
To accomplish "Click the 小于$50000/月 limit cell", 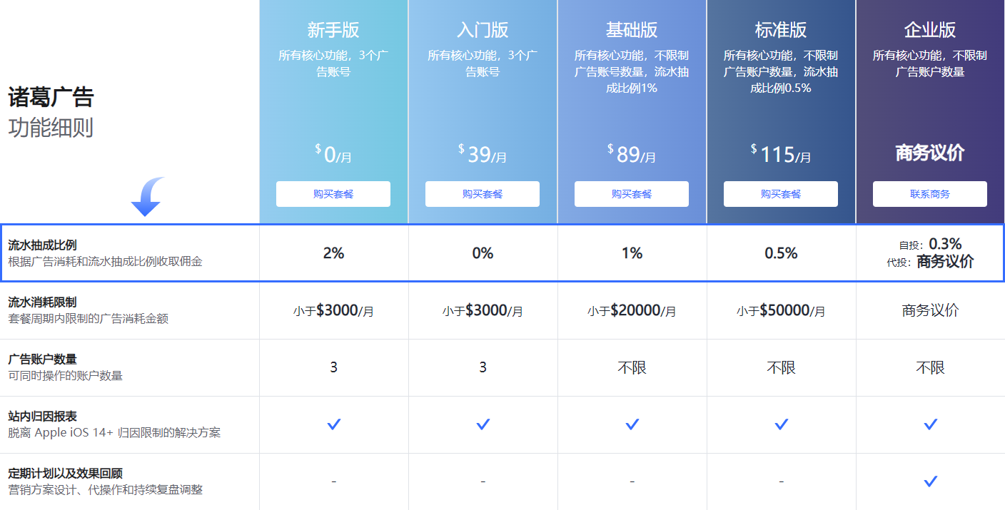I will (781, 311).
